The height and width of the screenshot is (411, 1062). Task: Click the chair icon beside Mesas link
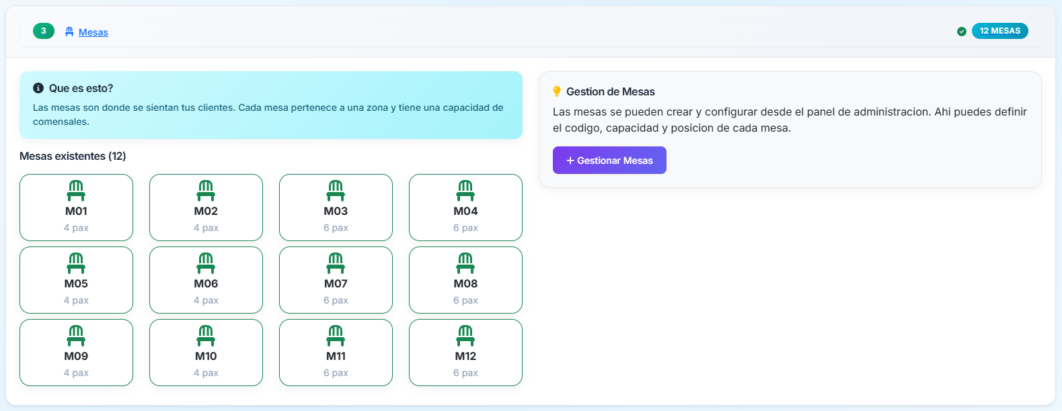point(69,32)
